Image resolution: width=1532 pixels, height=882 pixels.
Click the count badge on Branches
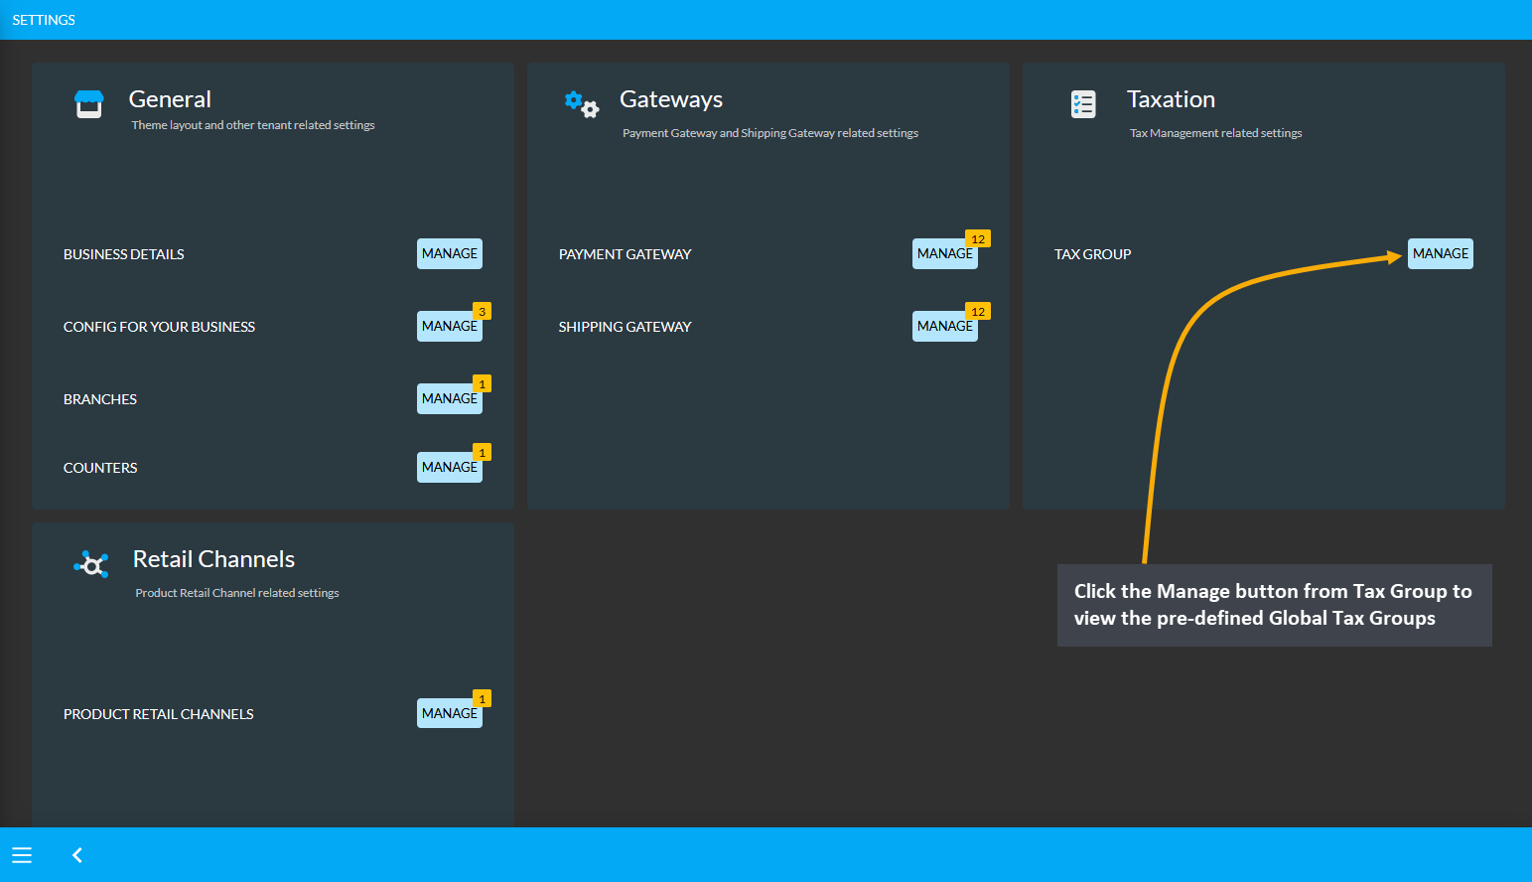[x=483, y=383]
